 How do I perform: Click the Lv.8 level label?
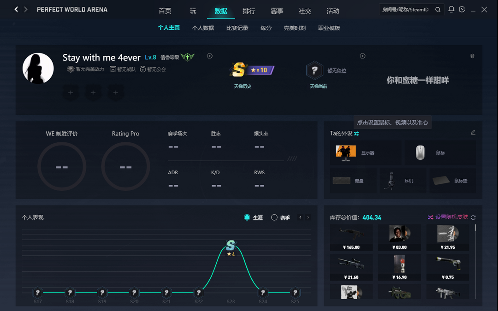(x=150, y=58)
